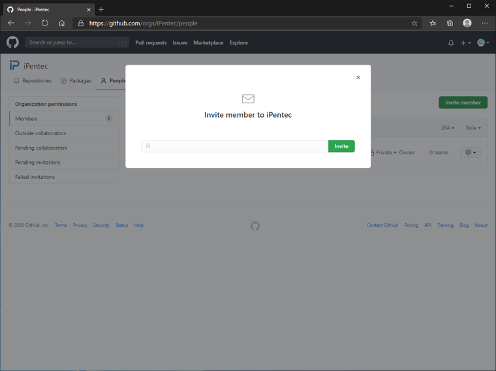Open Training footer link
496x371 pixels.
(445, 225)
